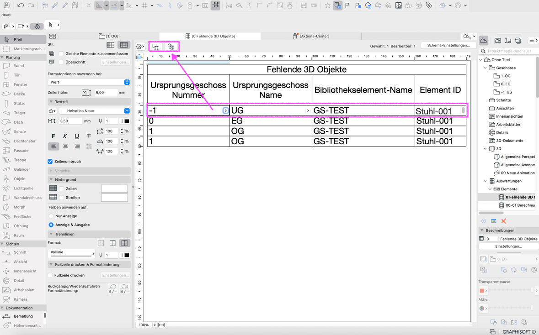Select the Wand tool in toolbox

click(x=18, y=66)
